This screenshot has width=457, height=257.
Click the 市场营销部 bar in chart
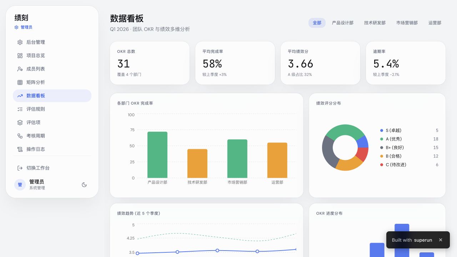(x=237, y=158)
